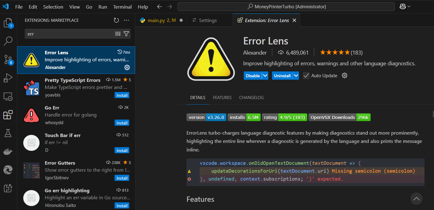
Task: Open the Microsoft Edge Tools view
Action: [8, 170]
